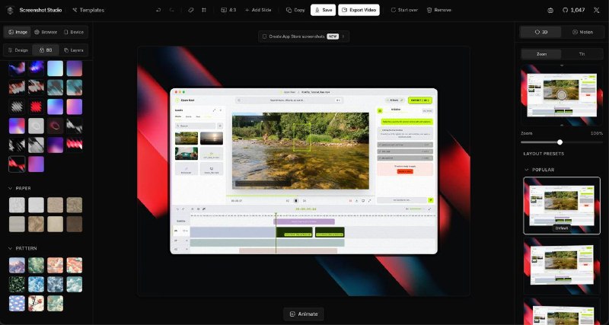Screen dimensions: 609x325
Task: Pick the white ring on grey background swatch
Action: point(36,126)
